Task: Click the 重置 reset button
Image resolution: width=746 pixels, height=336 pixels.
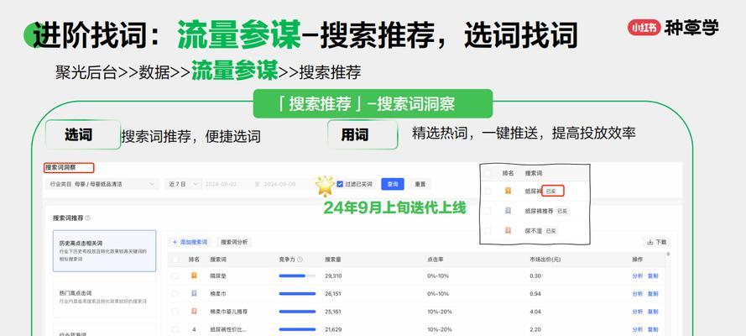Action: pos(420,184)
